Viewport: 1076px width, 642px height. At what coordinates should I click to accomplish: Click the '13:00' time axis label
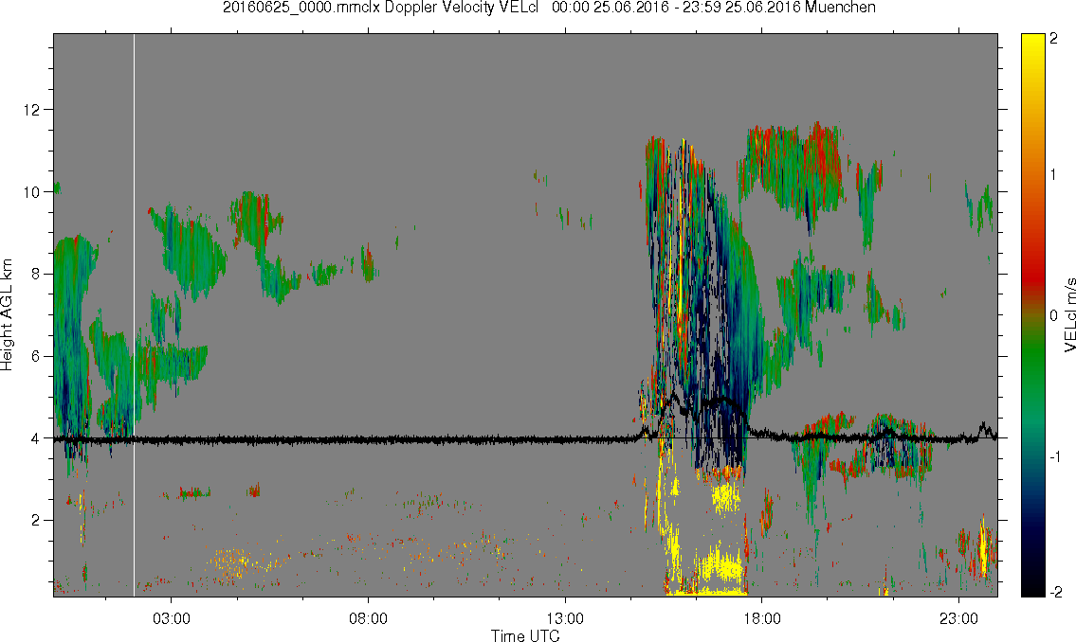(565, 618)
